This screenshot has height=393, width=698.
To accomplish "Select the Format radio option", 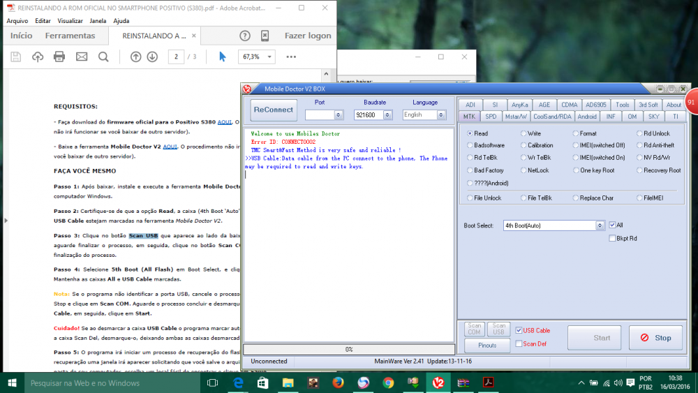I will (585, 133).
